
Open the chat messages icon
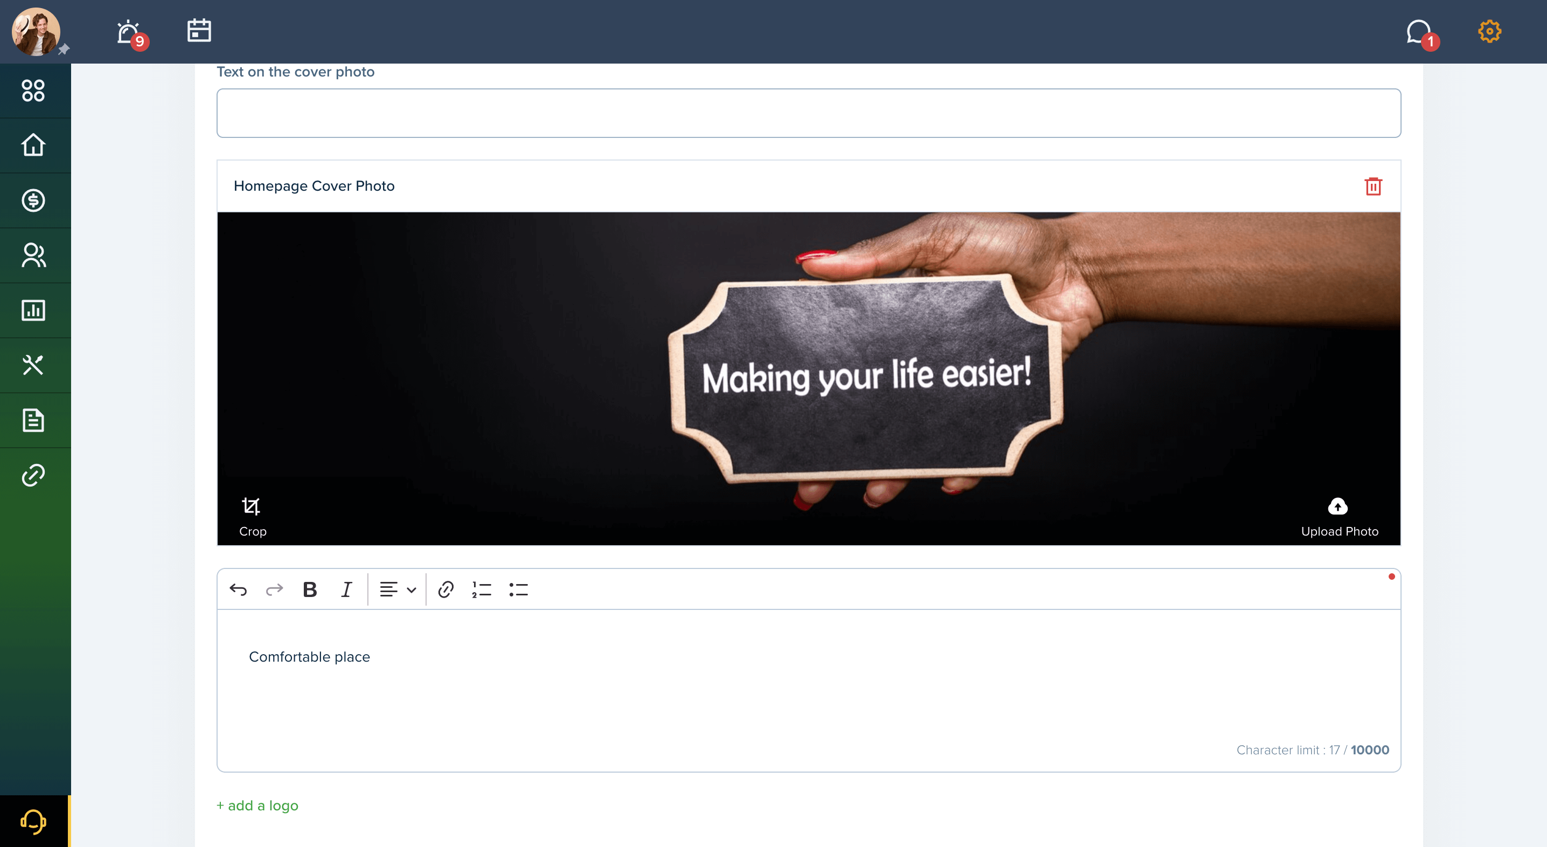[x=1421, y=33]
